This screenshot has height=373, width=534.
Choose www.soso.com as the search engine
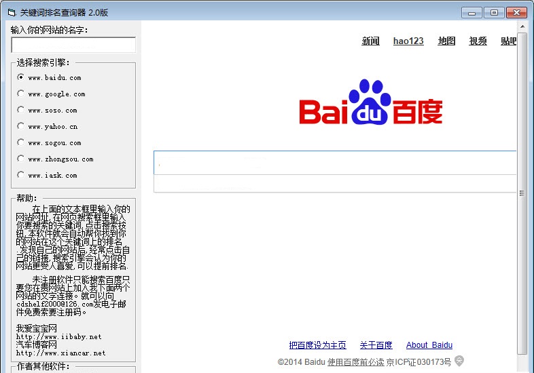click(48, 110)
